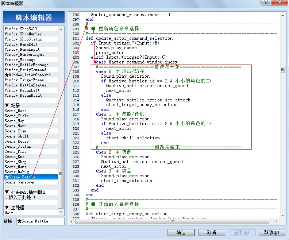
Task: Click script list scroll-up arrow
Action: [61, 29]
